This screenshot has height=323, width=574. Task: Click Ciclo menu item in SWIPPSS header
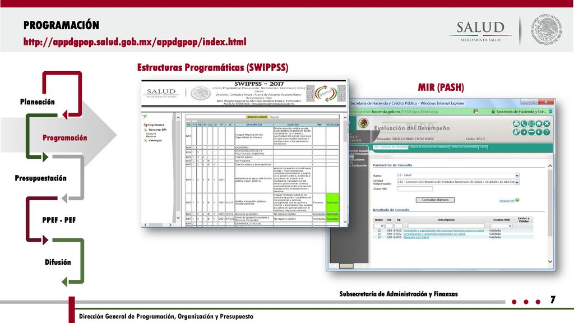pyautogui.click(x=217, y=88)
